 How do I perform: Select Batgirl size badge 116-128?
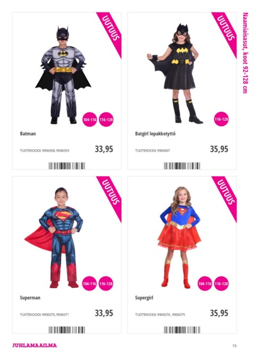click(x=221, y=119)
